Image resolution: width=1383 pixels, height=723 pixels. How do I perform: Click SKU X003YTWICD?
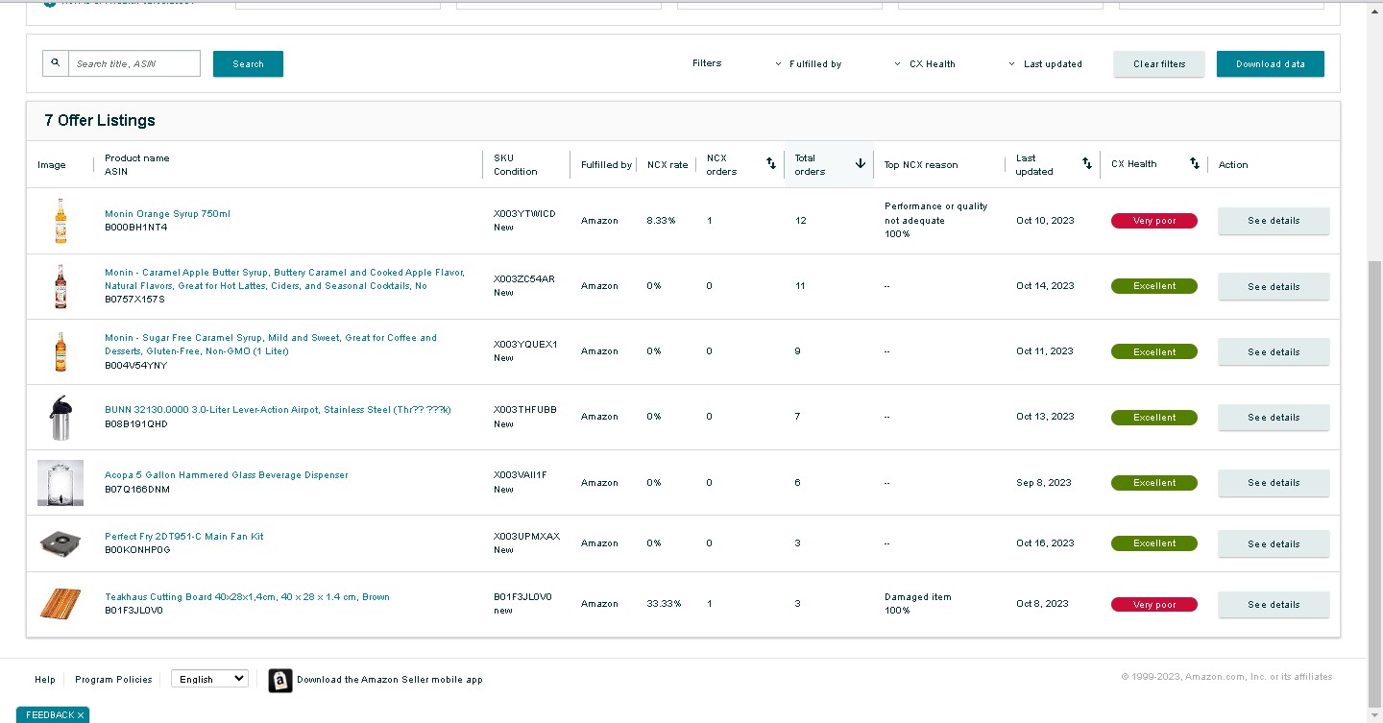pyautogui.click(x=524, y=214)
